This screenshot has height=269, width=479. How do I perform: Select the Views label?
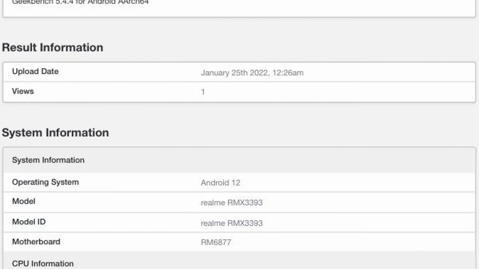[23, 91]
